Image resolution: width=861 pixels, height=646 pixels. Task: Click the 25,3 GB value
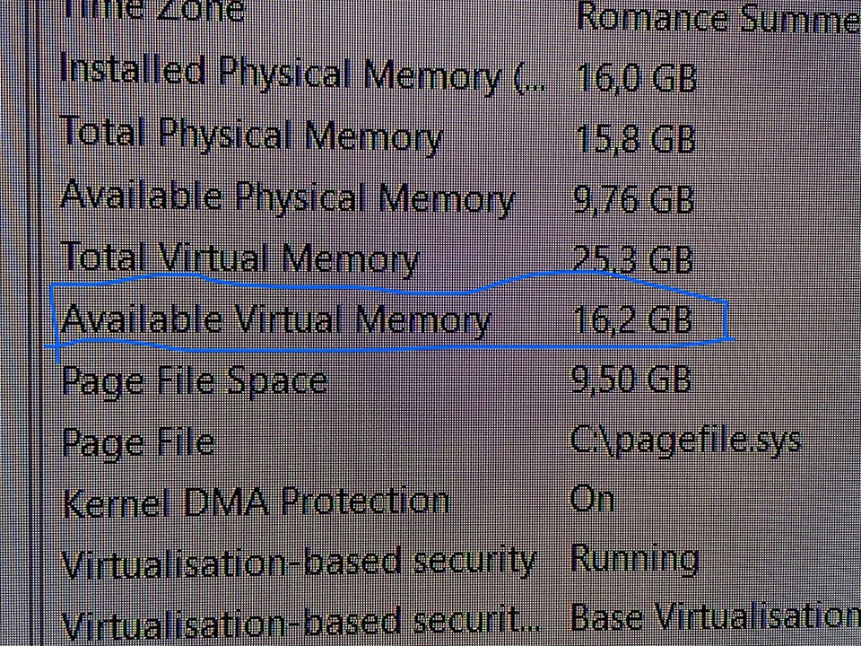pyautogui.click(x=633, y=259)
